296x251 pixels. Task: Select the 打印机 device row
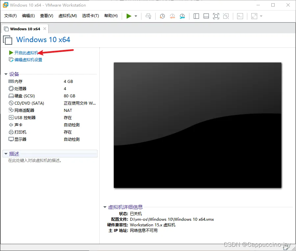pos(52,132)
